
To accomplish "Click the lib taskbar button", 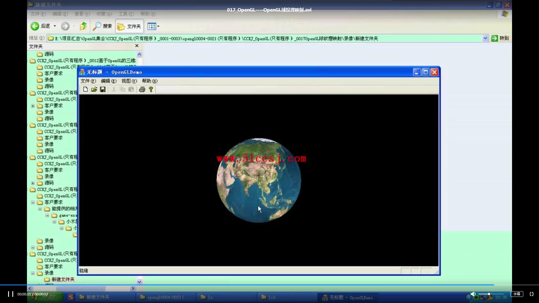I will point(287,297).
